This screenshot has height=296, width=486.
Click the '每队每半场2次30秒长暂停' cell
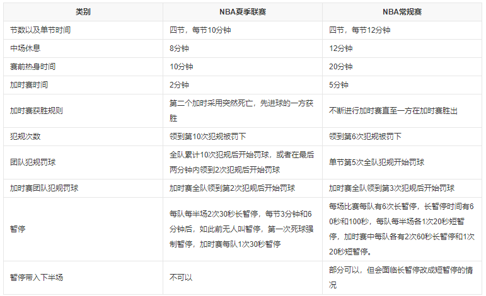click(x=241, y=229)
